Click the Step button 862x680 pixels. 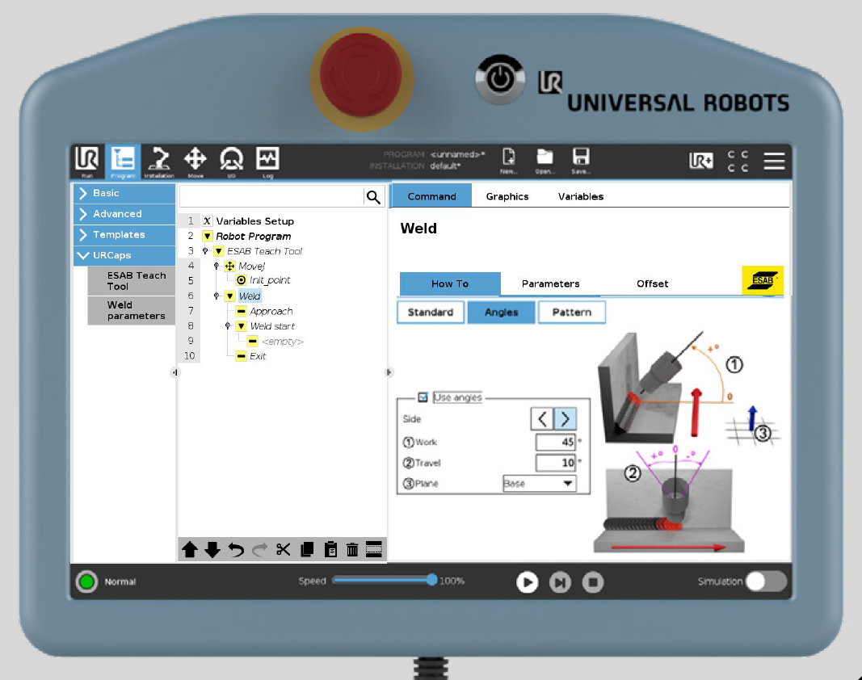pyautogui.click(x=560, y=582)
